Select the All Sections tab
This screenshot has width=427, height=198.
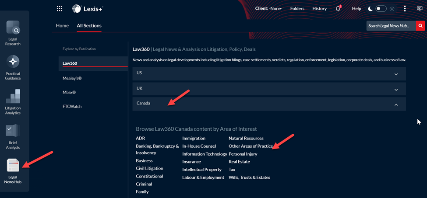tap(89, 26)
